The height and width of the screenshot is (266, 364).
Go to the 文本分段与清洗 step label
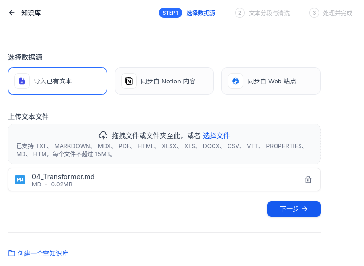(269, 13)
